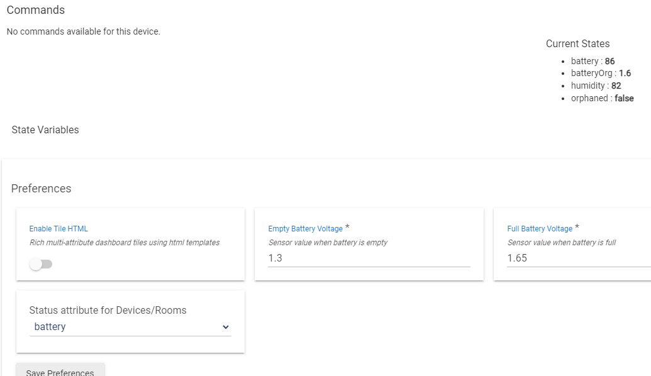Click the Current States heading
Screen dimensions: 651x376
(577, 44)
